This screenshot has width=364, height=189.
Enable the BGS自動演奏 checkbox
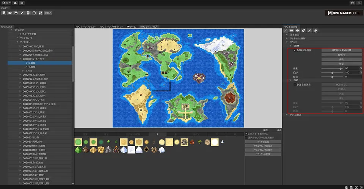tap(295, 85)
